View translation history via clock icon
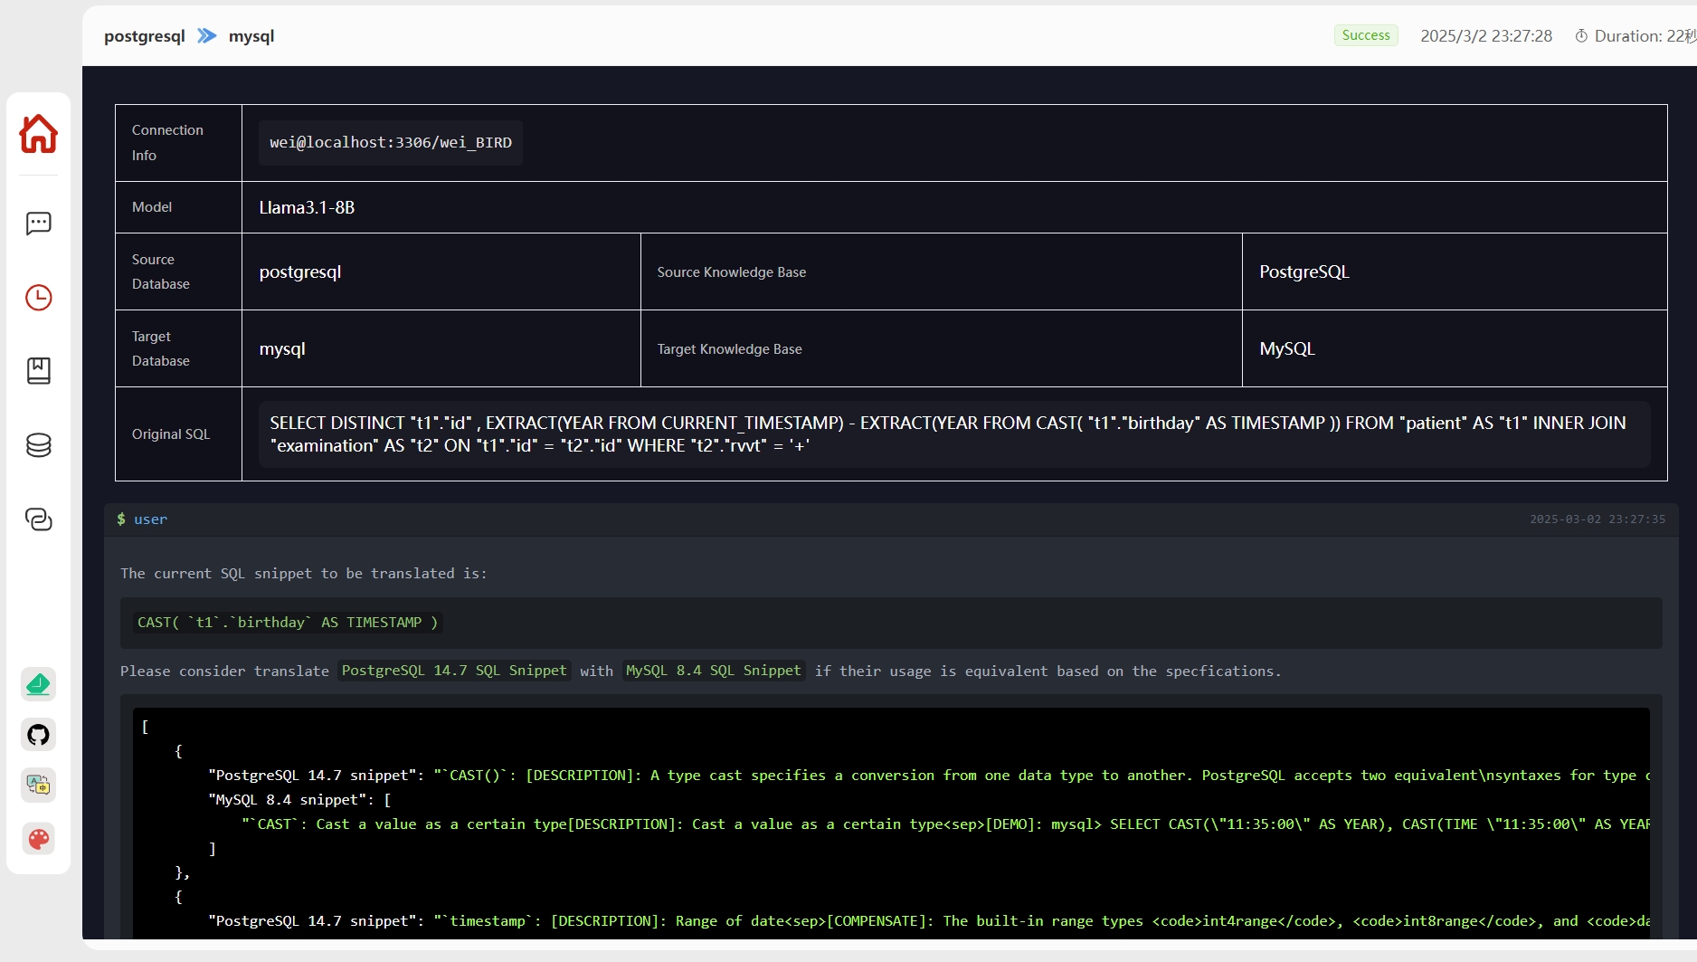The width and height of the screenshot is (1697, 962). [x=38, y=298]
